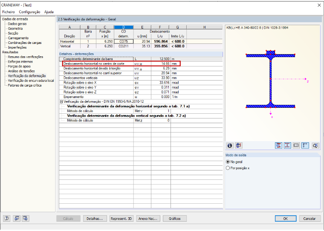This screenshot has height=231, width=324.
Task: Select 'Análise de tensões' tree item
Action: coord(21,71)
